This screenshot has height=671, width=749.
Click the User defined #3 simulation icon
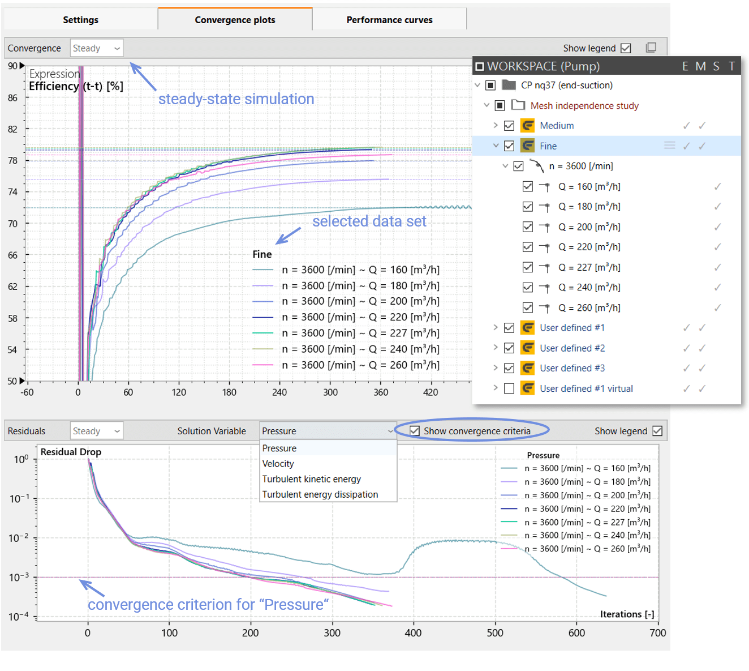point(527,368)
